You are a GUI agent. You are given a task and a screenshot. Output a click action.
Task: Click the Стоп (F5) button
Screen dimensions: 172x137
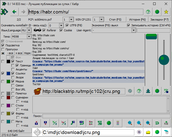point(115,20)
